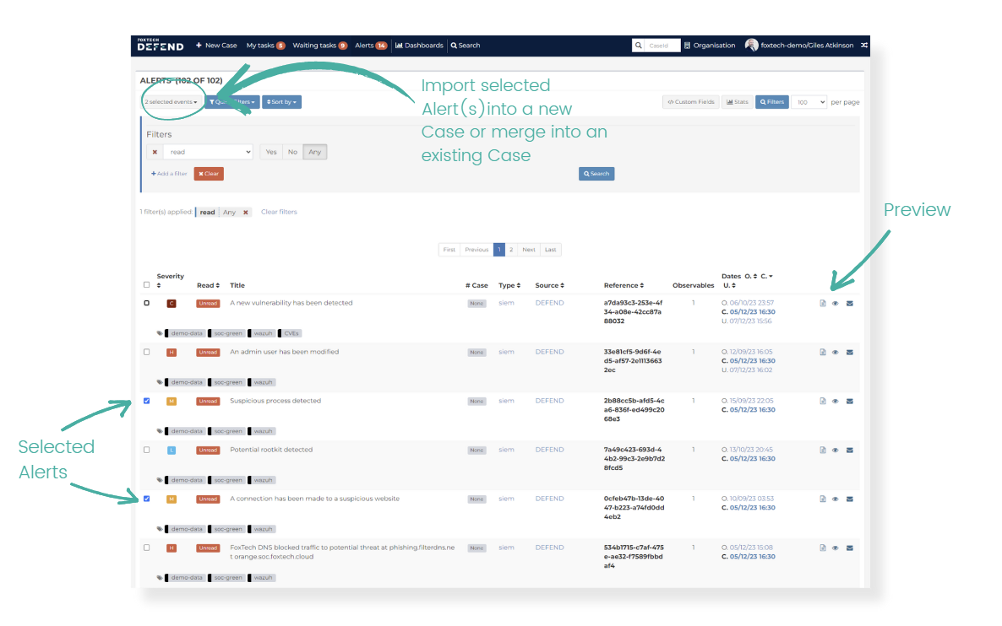Uncheck the 'Suspicious process detected' alert checkbox
The height and width of the screenshot is (626, 1002).
tap(147, 401)
